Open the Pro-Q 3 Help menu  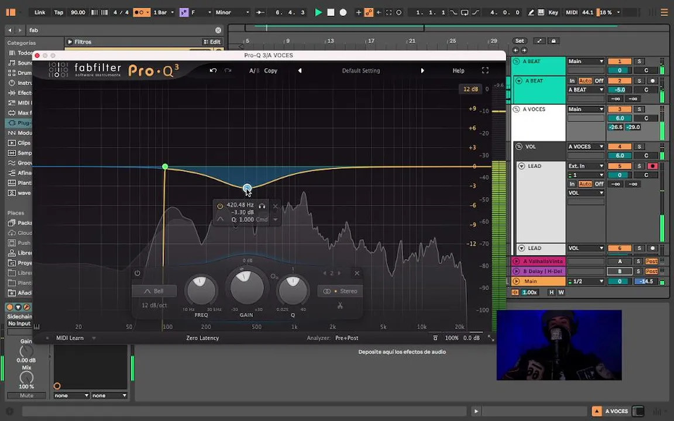458,70
